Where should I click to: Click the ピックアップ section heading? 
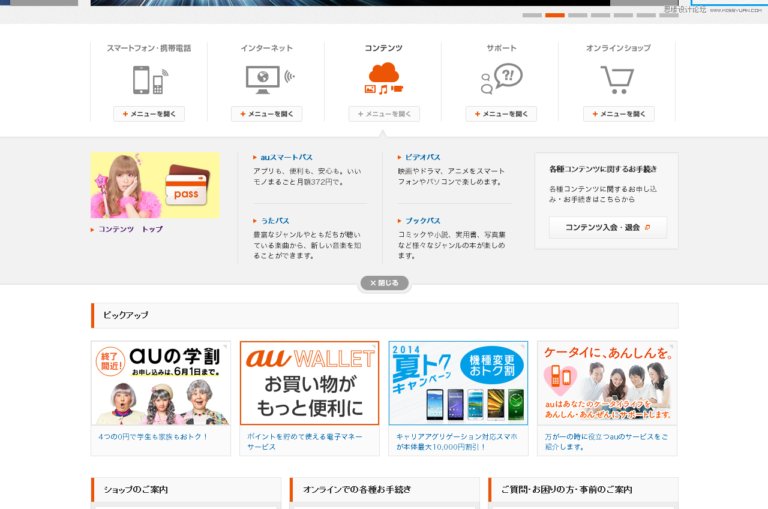click(x=125, y=315)
